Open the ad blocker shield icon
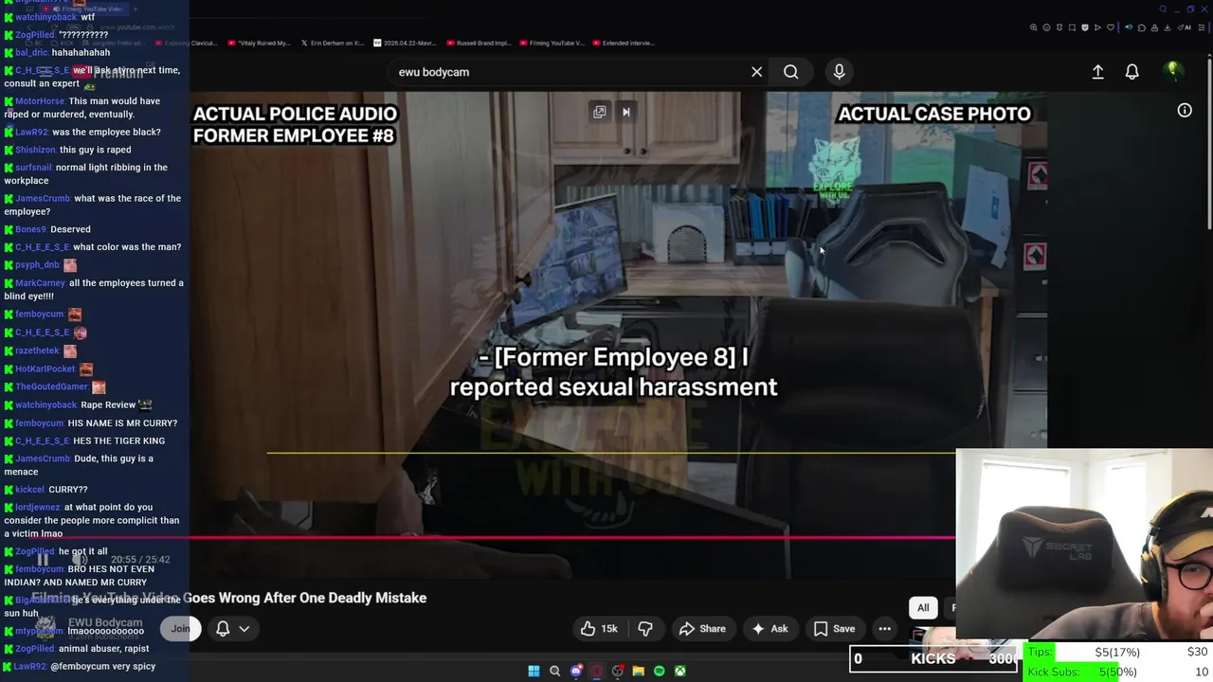 point(1085,27)
